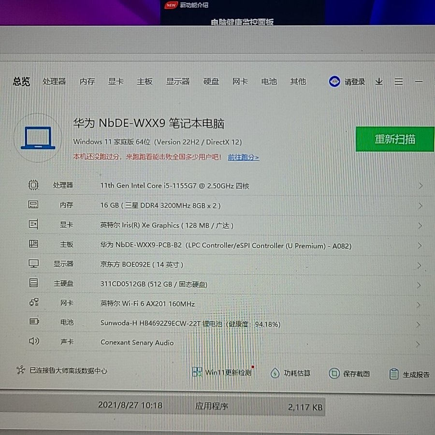
Task: Click 生成报告 to generate report
Action: (410, 374)
